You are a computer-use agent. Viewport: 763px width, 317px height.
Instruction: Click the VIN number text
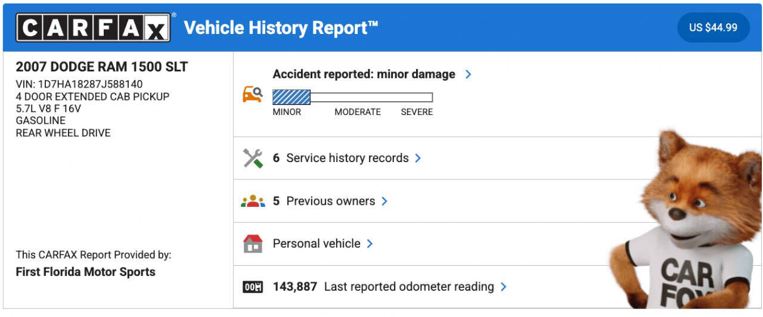[79, 84]
